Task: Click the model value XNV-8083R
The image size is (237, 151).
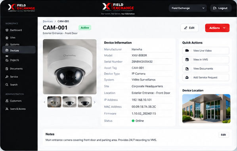Action: [x=140, y=55]
